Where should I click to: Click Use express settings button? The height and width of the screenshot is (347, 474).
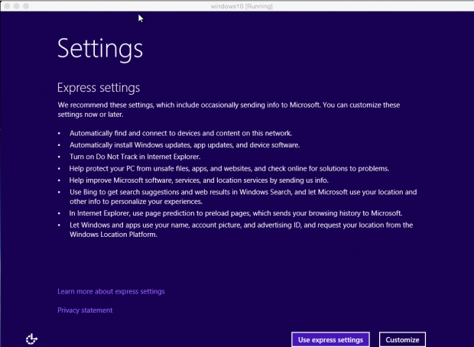click(x=330, y=340)
